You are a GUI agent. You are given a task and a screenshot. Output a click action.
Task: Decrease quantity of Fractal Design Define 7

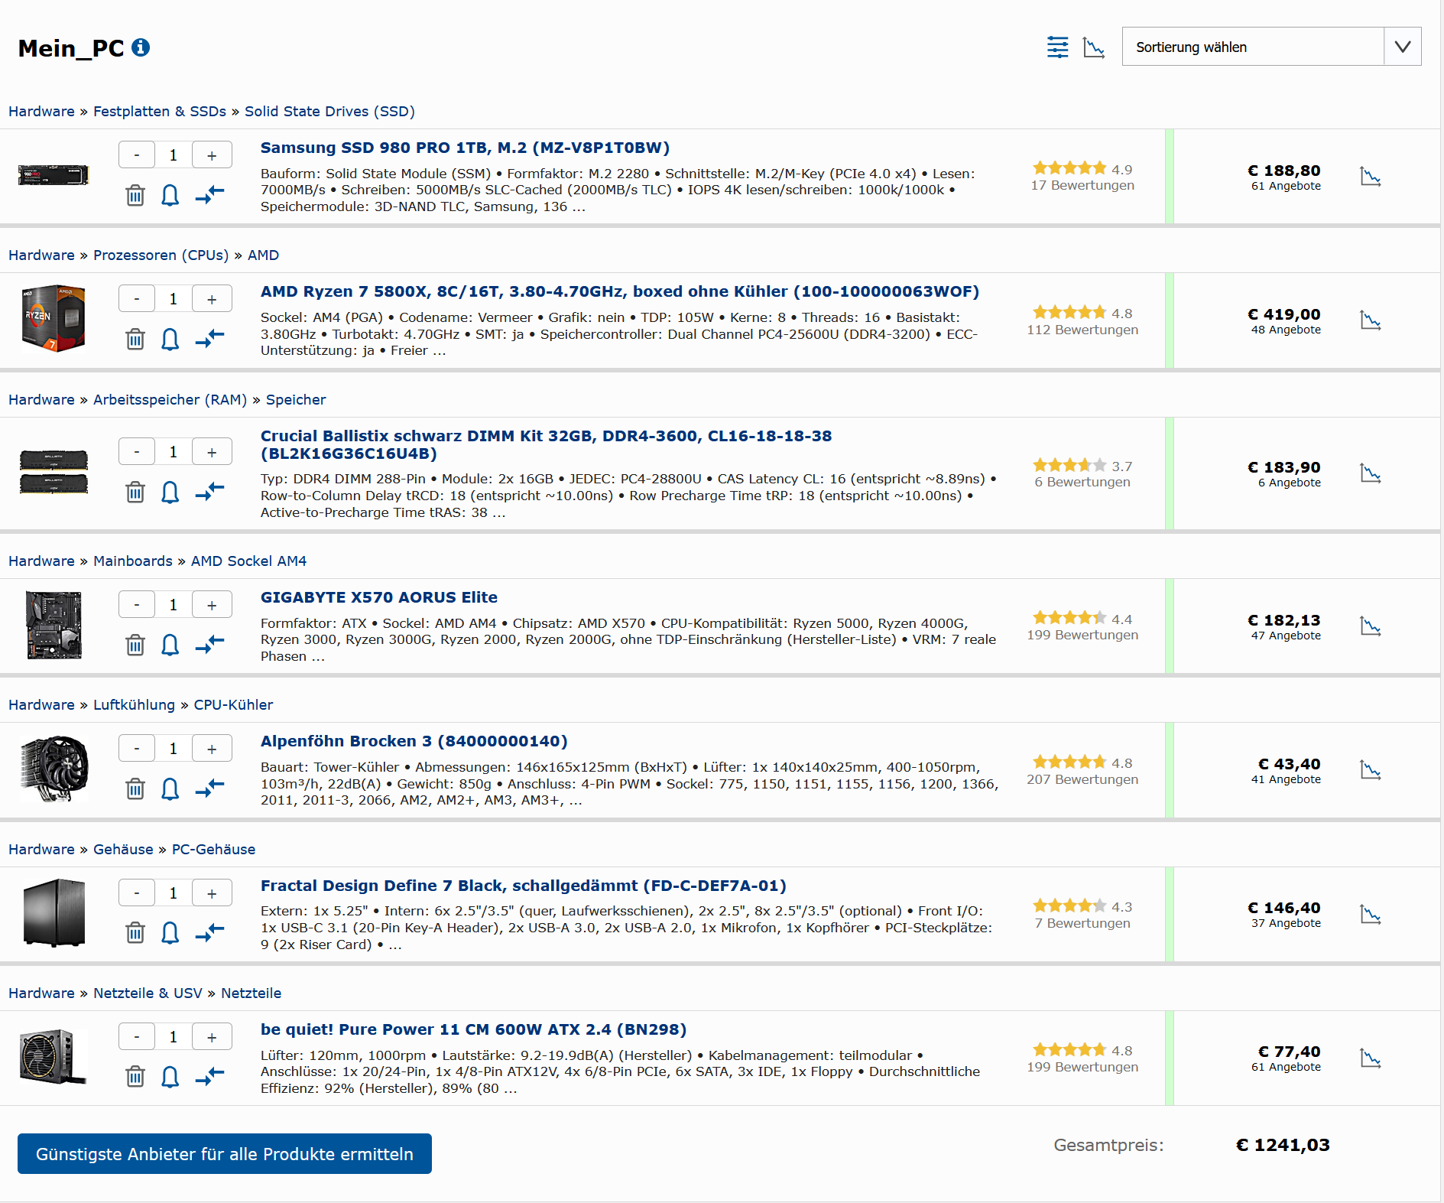137,893
